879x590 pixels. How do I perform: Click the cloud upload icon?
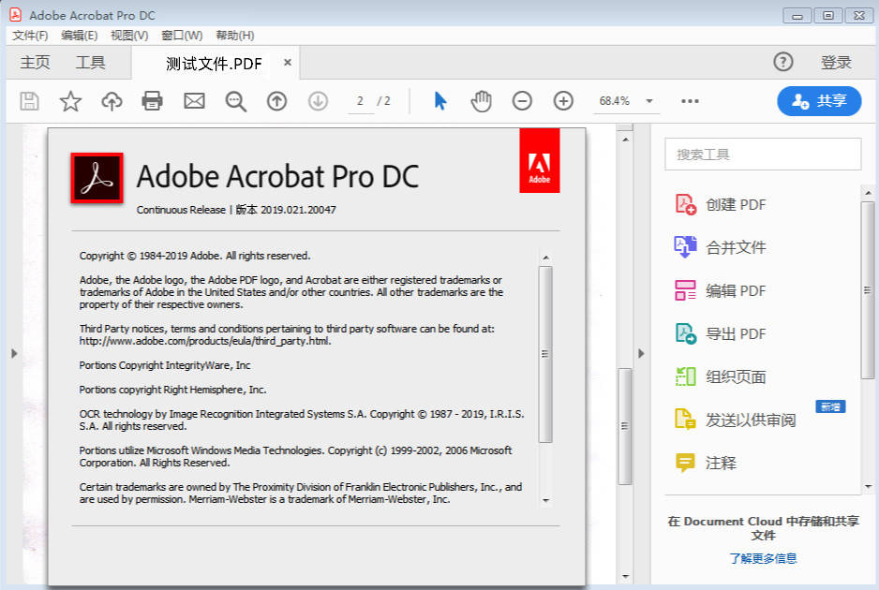coord(112,101)
